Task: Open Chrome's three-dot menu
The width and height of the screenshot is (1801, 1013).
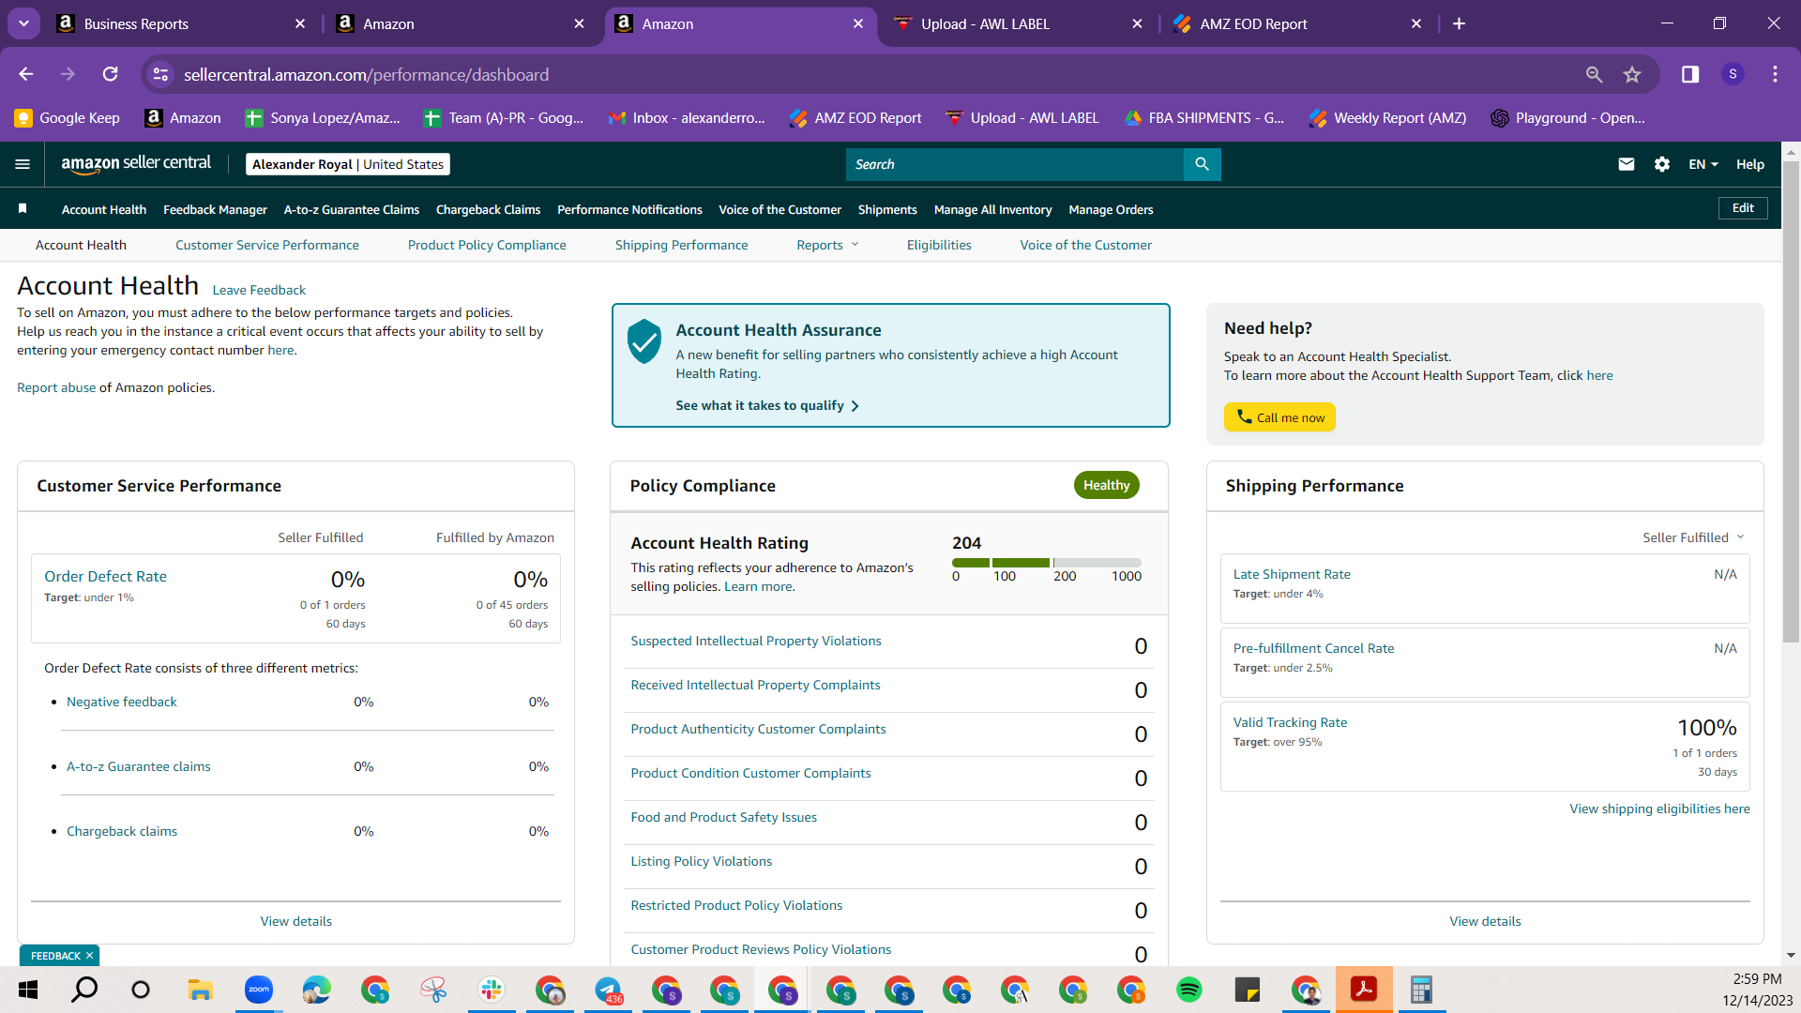Action: pos(1775,74)
